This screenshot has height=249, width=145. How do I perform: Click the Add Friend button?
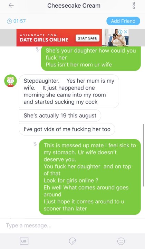pyautogui.click(x=123, y=21)
